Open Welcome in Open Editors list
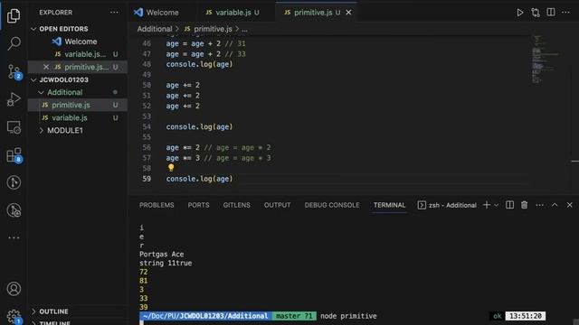Viewport: 579px width, 325px height. coord(78,42)
